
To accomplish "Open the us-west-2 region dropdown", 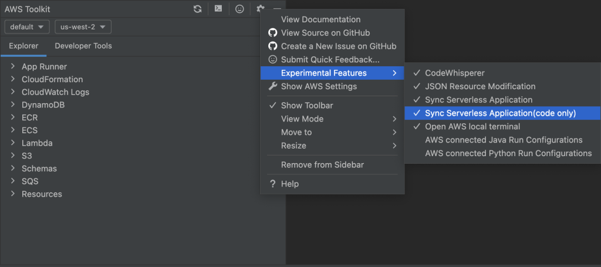I will coord(83,27).
